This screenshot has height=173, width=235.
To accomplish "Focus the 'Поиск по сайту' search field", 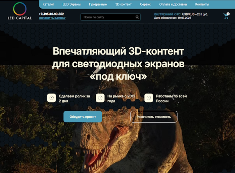I will click(107, 17).
